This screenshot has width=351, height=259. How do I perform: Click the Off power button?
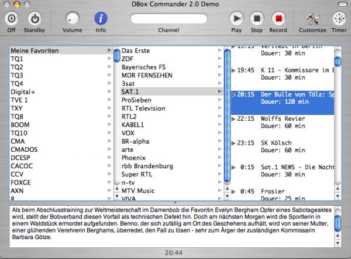(x=11, y=19)
